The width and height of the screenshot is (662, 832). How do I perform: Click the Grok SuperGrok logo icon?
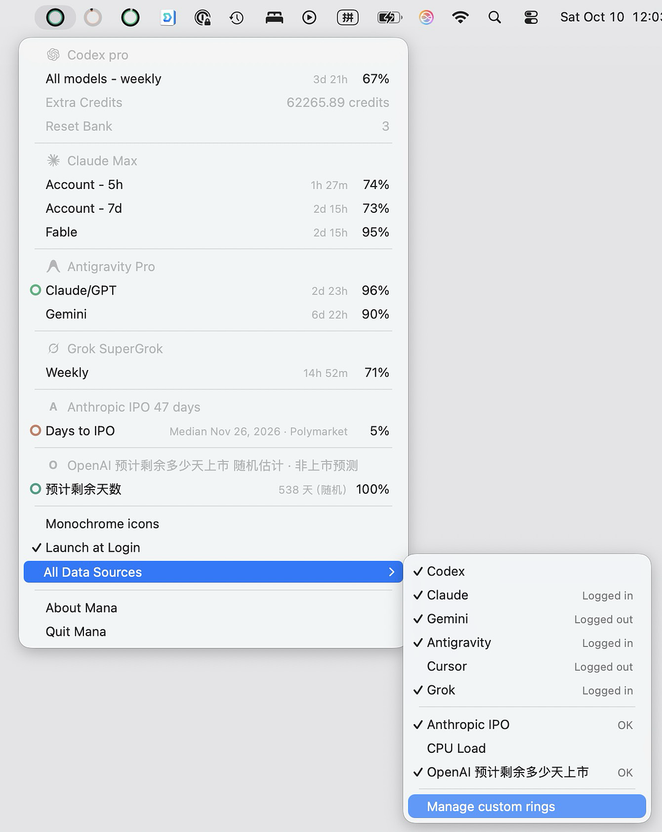click(x=53, y=349)
